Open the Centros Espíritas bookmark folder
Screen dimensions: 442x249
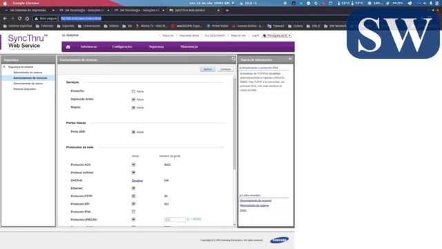coord(18,26)
